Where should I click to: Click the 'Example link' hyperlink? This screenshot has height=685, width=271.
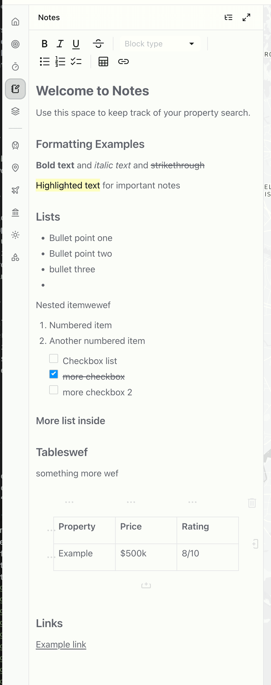tap(61, 644)
